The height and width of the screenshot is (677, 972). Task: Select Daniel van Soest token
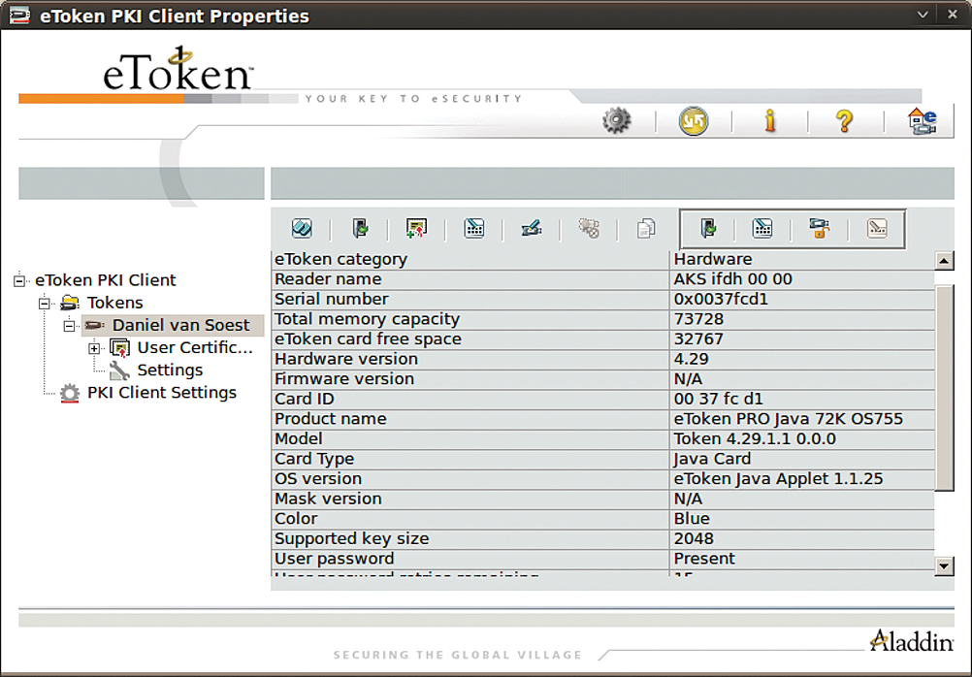[x=180, y=325]
